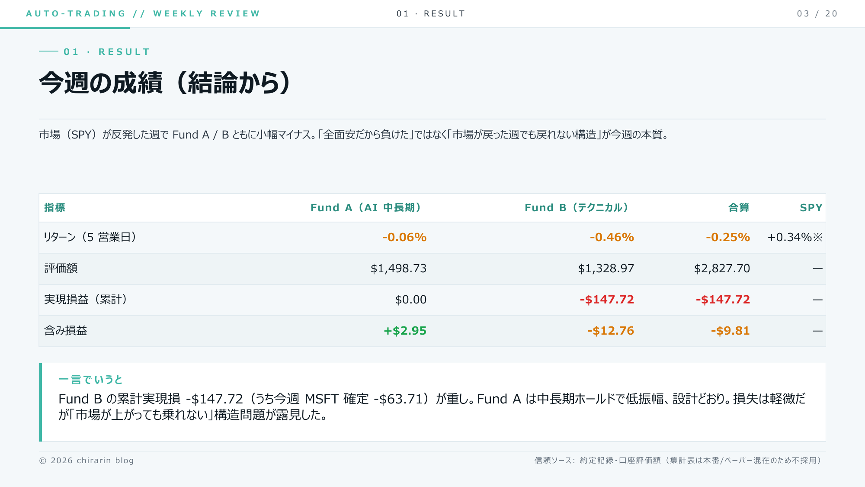
Task: Click the combined return value -0.25%
Action: [x=728, y=237]
